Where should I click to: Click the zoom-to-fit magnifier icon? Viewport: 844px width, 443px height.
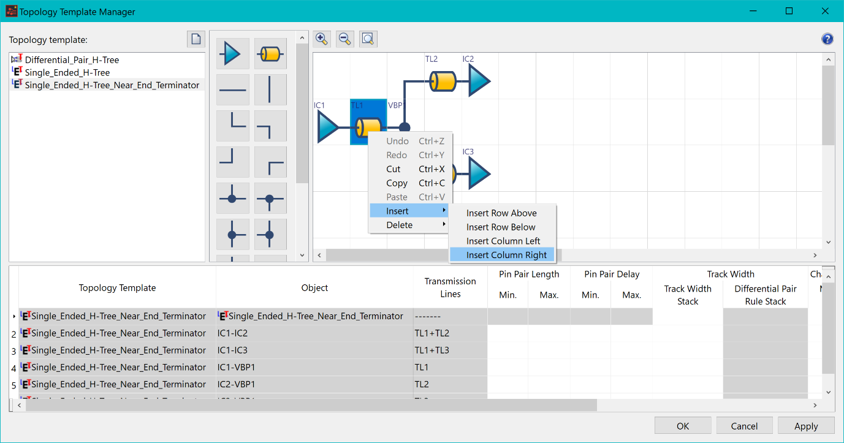(368, 39)
